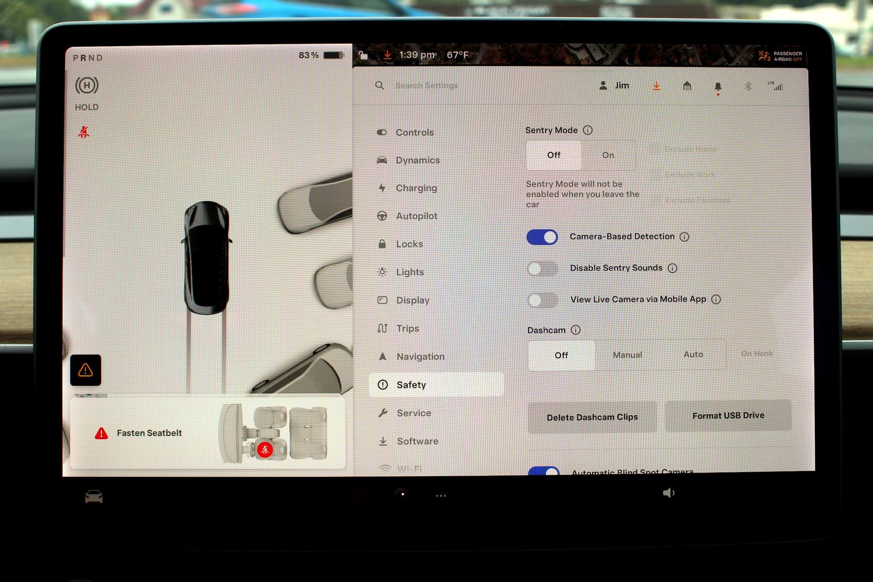Open the Autopilot settings section
This screenshot has width=873, height=582.
(x=416, y=216)
